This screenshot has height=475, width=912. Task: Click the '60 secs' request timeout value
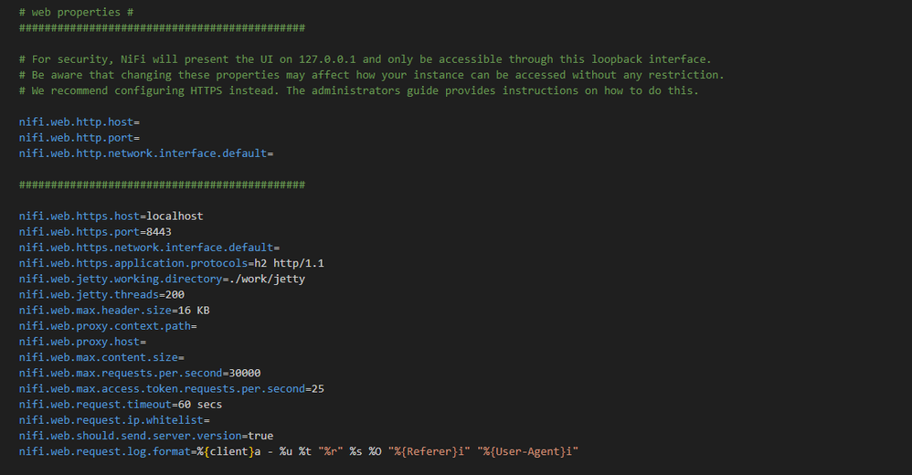click(200, 405)
